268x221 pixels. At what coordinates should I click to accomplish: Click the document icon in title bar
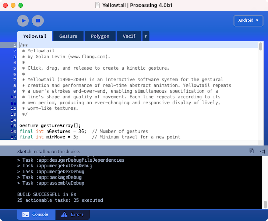tap(97, 5)
